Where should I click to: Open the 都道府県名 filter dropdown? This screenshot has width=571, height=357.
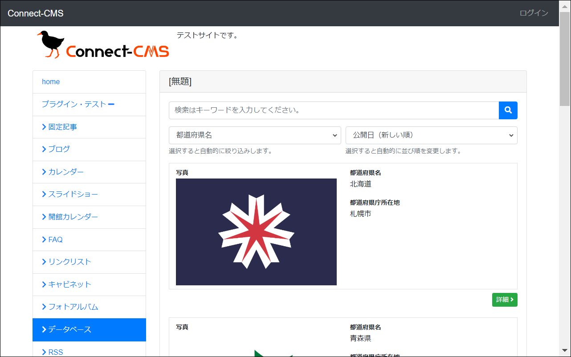click(255, 135)
